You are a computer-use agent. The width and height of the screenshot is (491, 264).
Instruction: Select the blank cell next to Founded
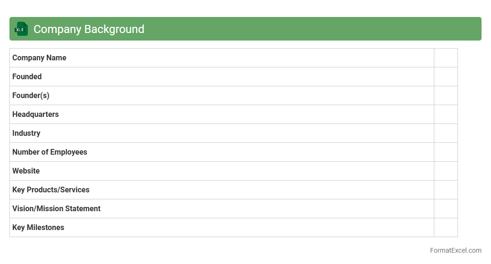coord(446,77)
